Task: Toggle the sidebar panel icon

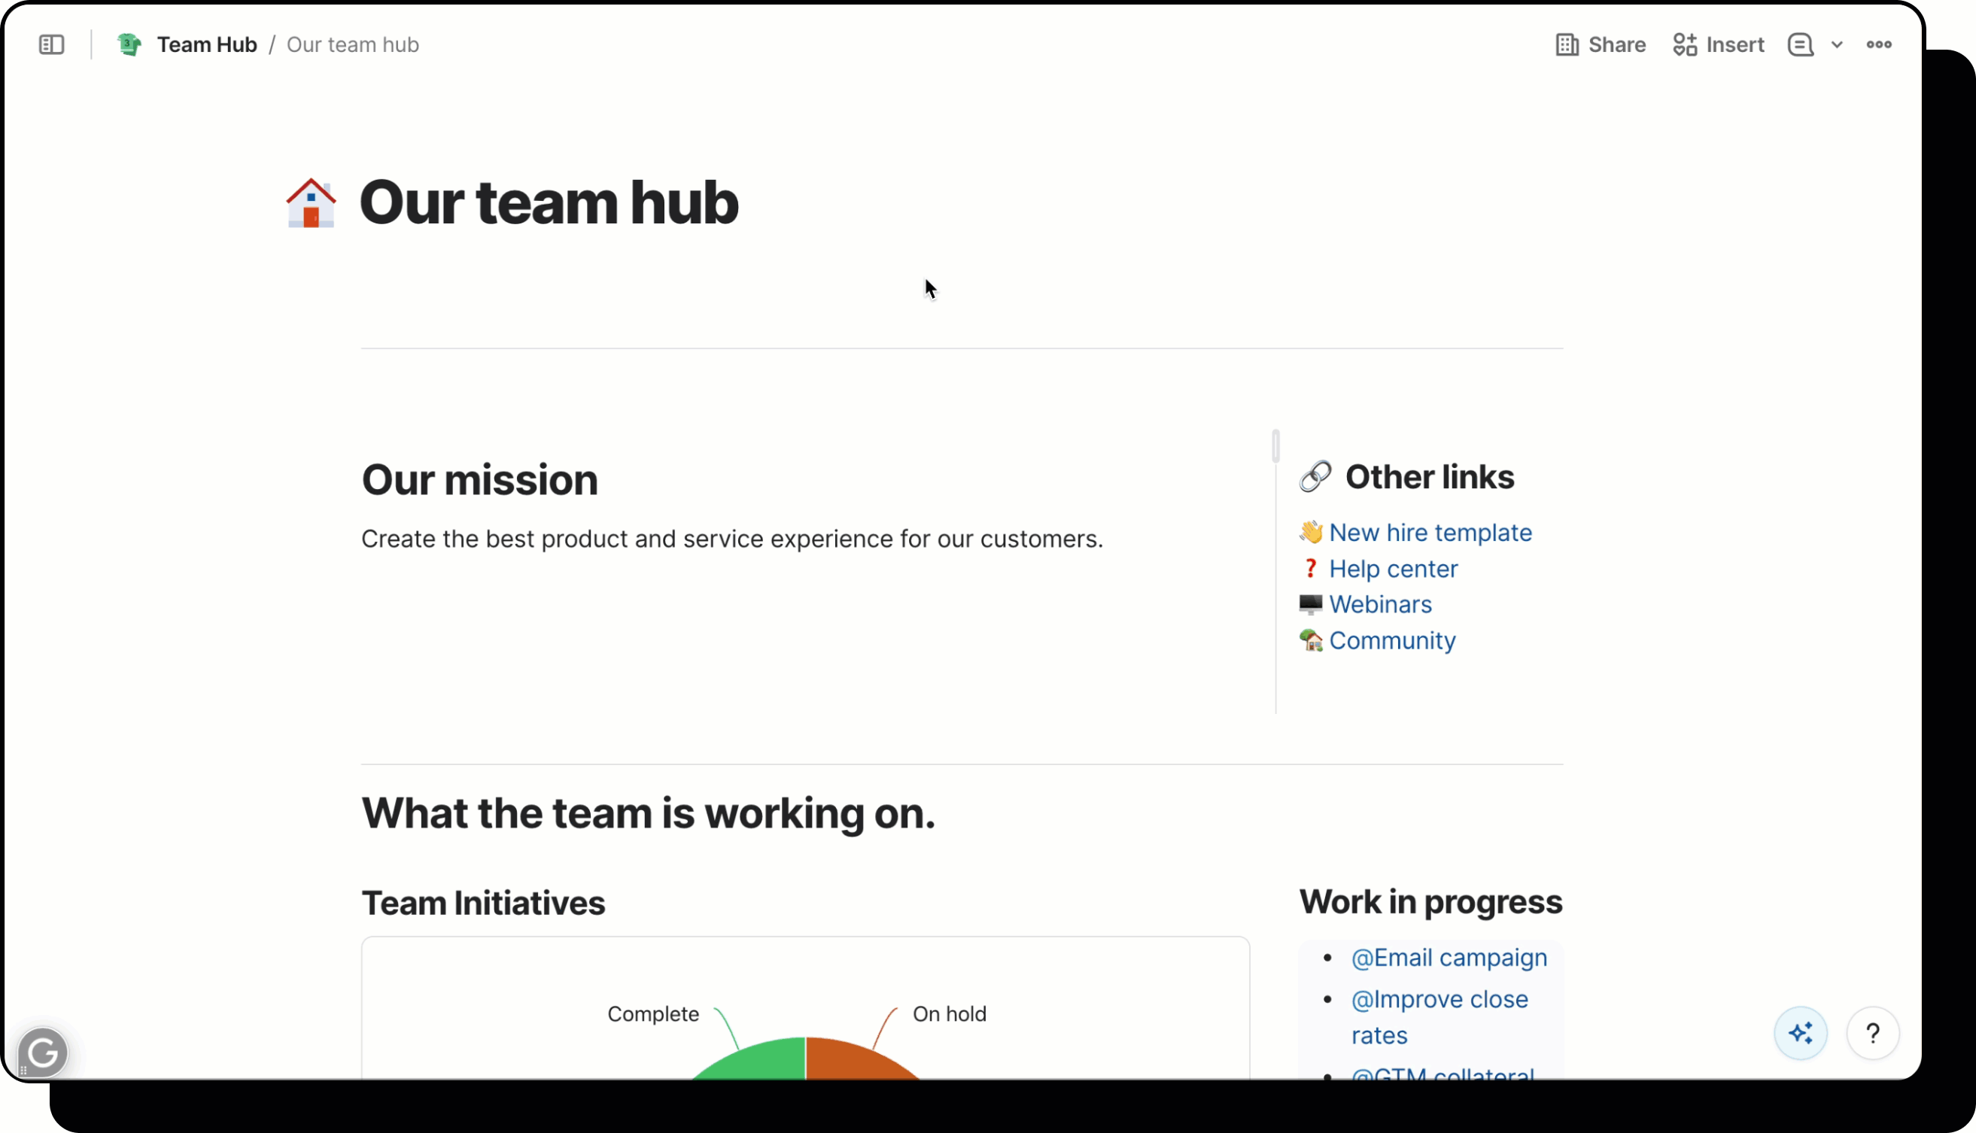Action: [x=51, y=44]
